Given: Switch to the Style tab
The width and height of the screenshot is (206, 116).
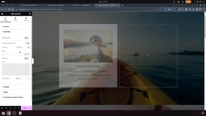Looking at the screenshot, I should point(15,19).
